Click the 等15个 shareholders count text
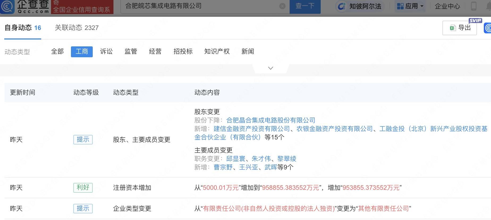This screenshot has height=220, width=491. point(274,137)
